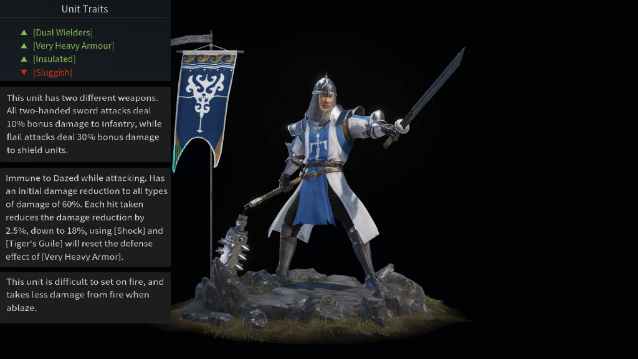Click the [Shock] skill reference text
638x359 pixels.
pos(130,231)
